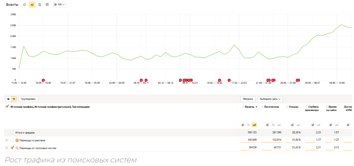The image size is (354, 166).
Task: Show Глубина просмотра as a pie chart
Action: (x=313, y=125)
